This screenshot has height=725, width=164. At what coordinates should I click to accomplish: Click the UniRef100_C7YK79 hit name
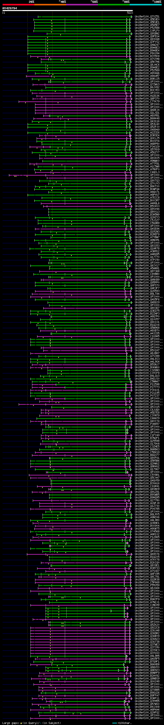coord(147,102)
